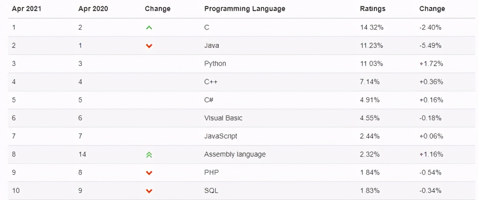Click the 14.32% rating for C

(x=371, y=27)
